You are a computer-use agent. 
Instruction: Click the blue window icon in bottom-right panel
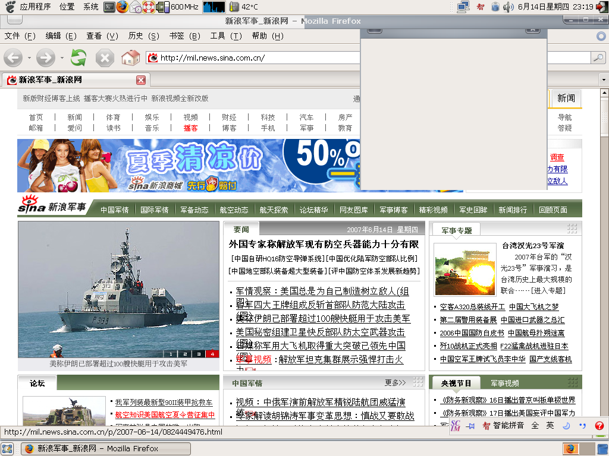601,449
